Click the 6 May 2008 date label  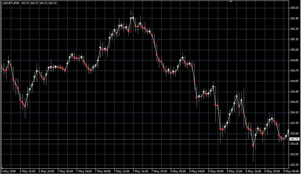coord(8,171)
